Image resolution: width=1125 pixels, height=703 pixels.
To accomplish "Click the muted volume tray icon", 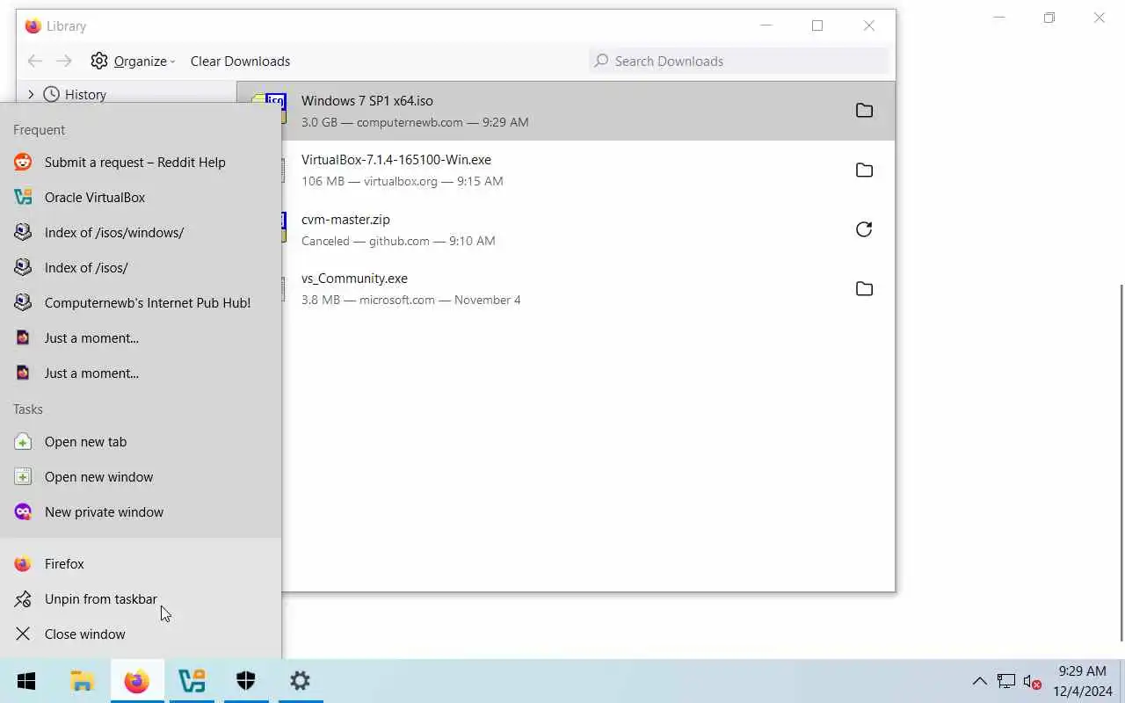I will point(1033,681).
